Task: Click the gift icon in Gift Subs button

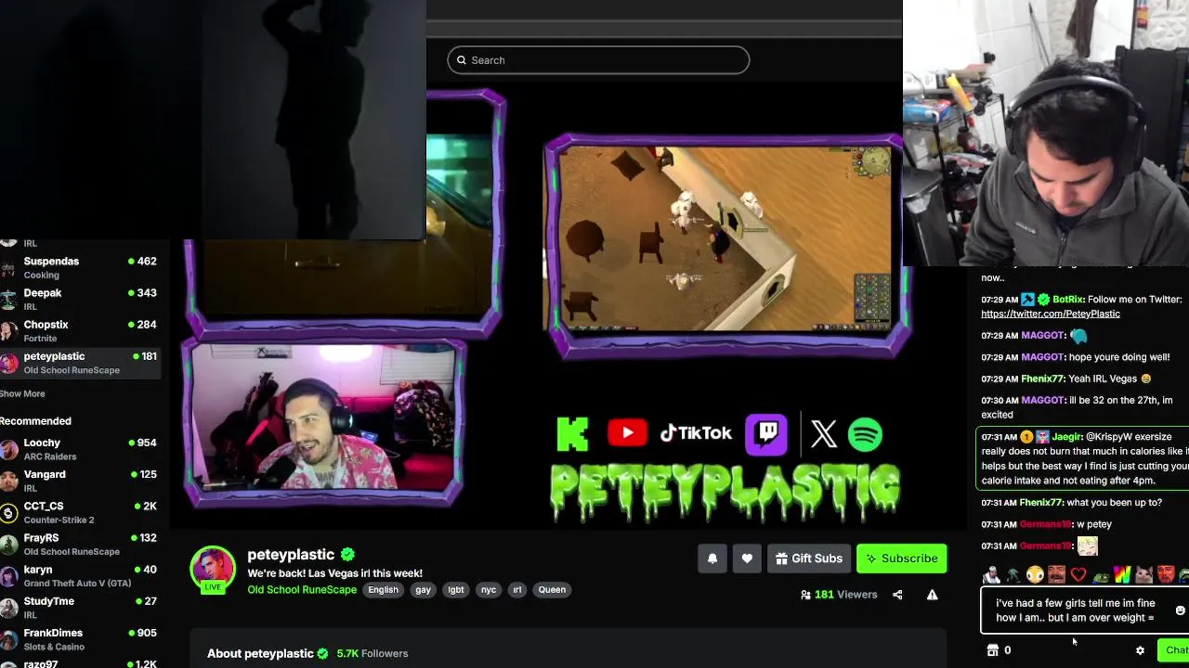Action: click(782, 559)
